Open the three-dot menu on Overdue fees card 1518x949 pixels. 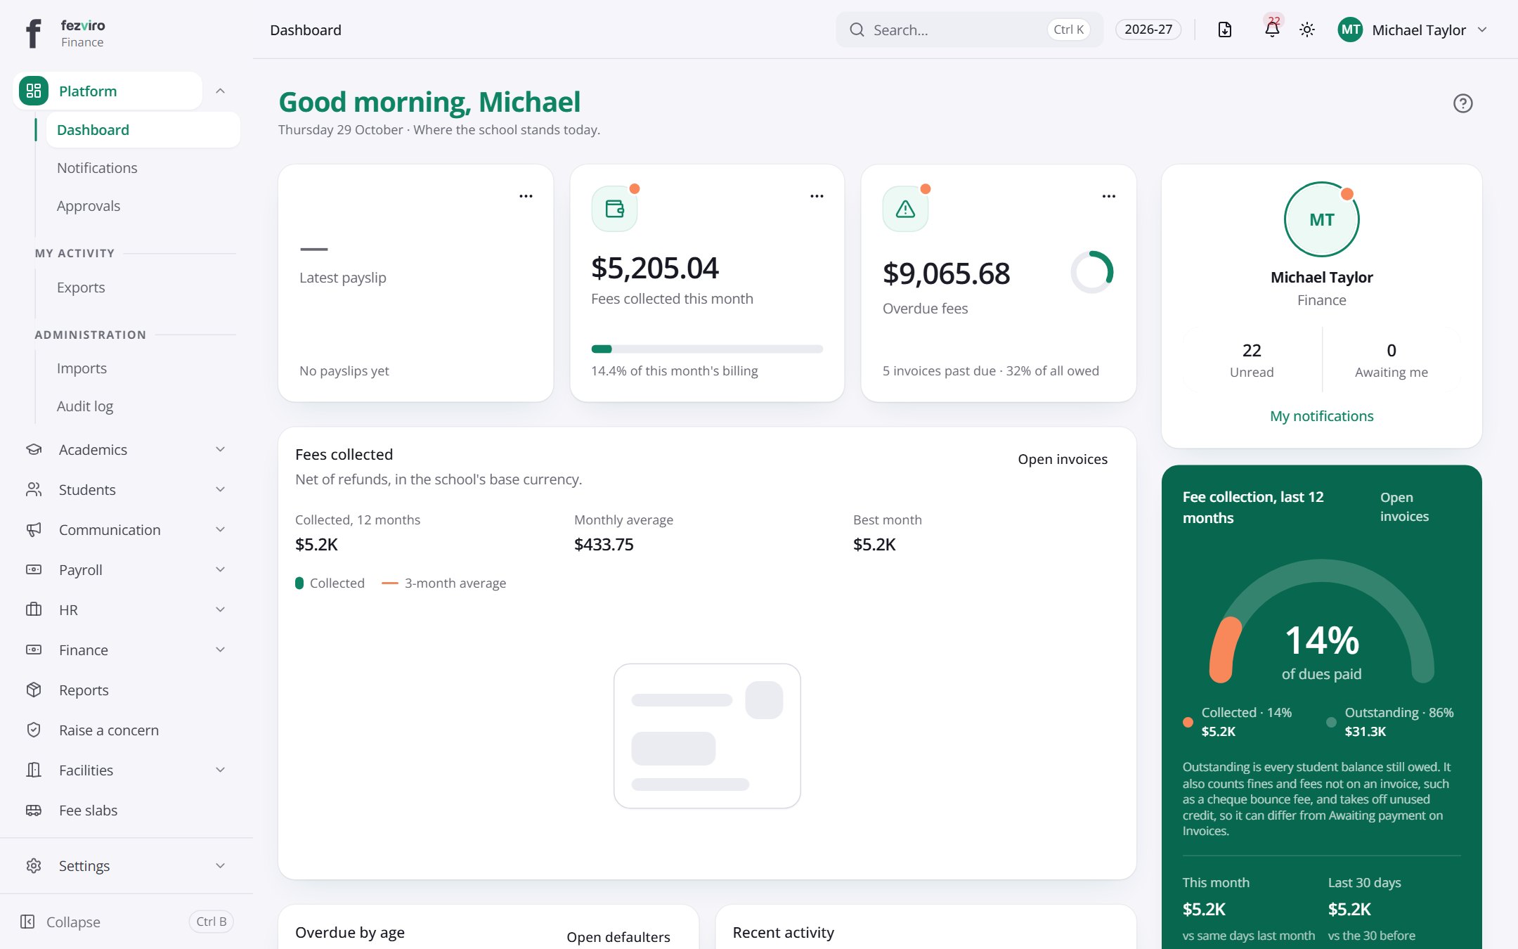point(1108,196)
